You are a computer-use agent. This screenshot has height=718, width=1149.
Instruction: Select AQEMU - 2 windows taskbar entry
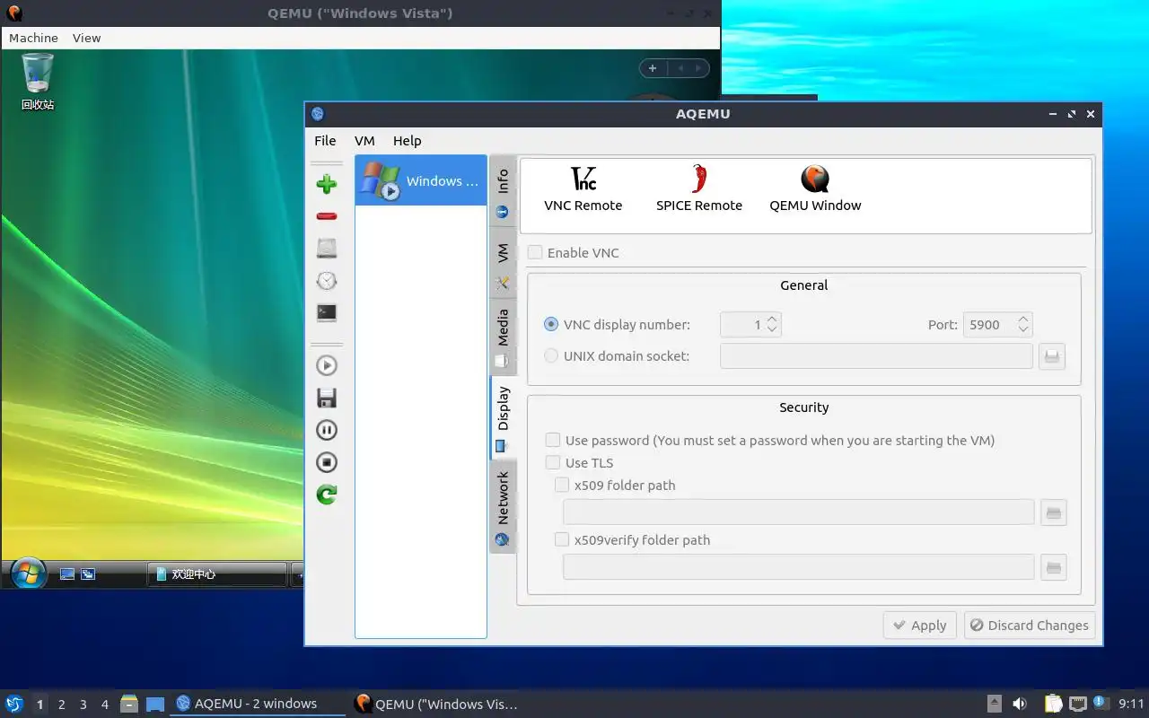(x=258, y=704)
